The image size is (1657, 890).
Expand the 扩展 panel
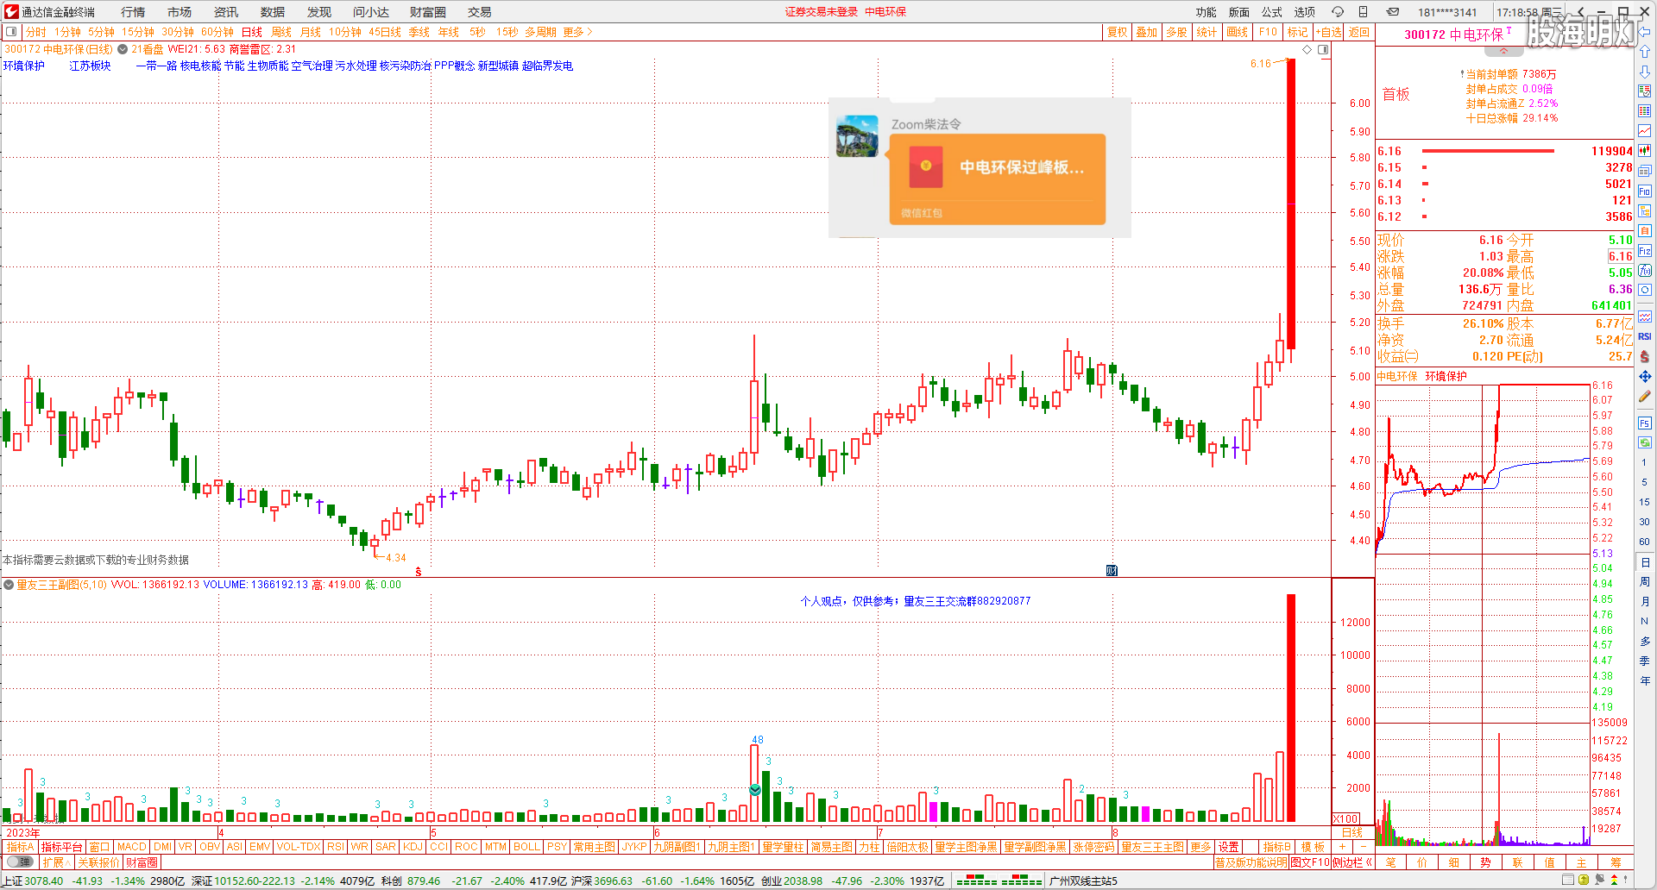click(56, 862)
